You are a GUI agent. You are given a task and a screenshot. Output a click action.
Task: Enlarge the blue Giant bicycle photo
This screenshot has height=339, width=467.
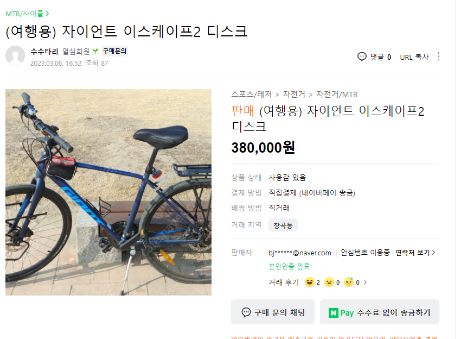click(x=108, y=192)
